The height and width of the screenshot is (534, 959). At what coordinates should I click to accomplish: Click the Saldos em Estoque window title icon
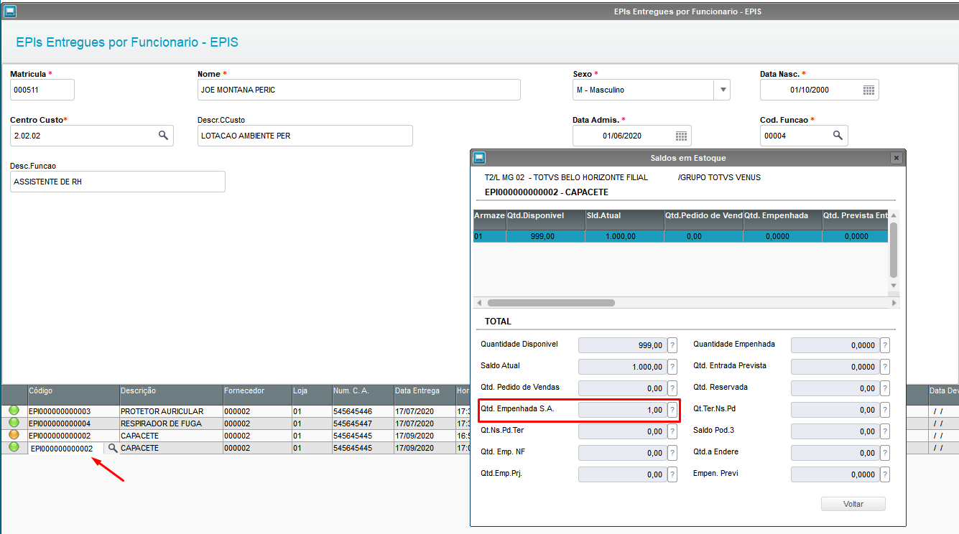pos(479,158)
